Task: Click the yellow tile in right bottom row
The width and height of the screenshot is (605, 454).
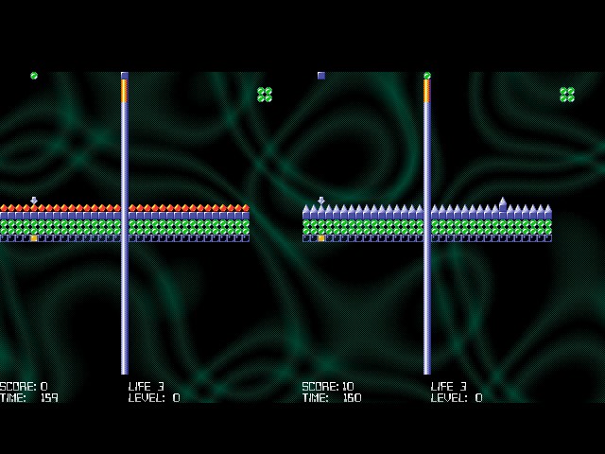Action: [321, 238]
